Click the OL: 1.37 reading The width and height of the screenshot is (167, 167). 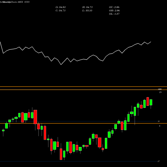(114, 14)
